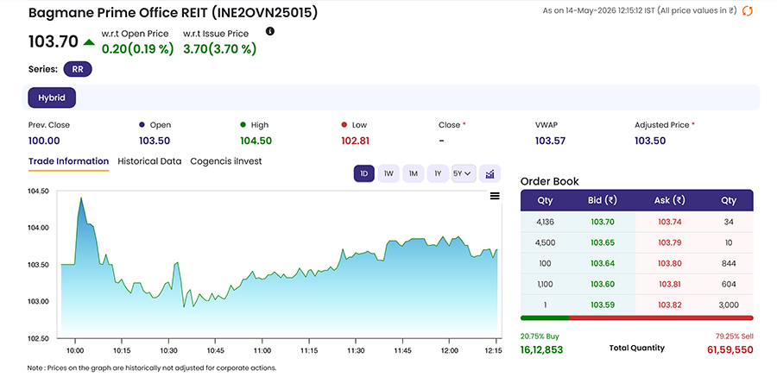Click the 20.75% Buy label
This screenshot has width=777, height=377.
(x=540, y=336)
